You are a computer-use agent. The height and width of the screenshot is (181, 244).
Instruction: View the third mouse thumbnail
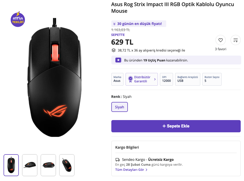click(x=48, y=165)
